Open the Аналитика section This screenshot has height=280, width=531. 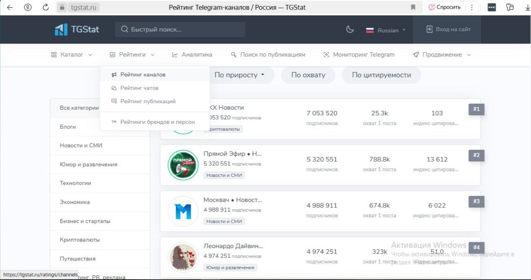click(x=192, y=55)
